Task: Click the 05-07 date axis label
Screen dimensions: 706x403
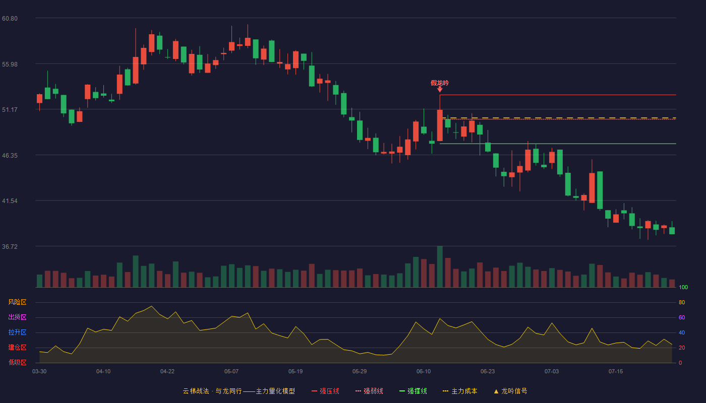Action: point(231,371)
